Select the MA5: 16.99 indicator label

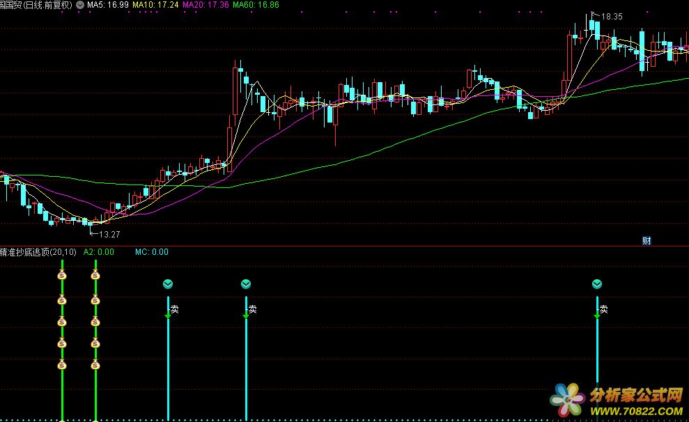pyautogui.click(x=108, y=6)
